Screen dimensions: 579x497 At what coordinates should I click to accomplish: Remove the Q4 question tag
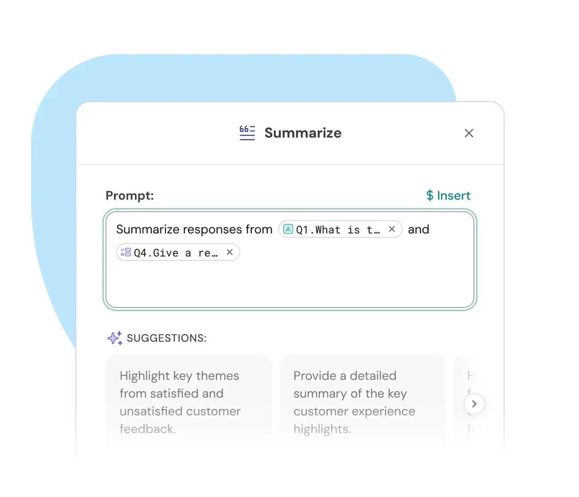(230, 252)
